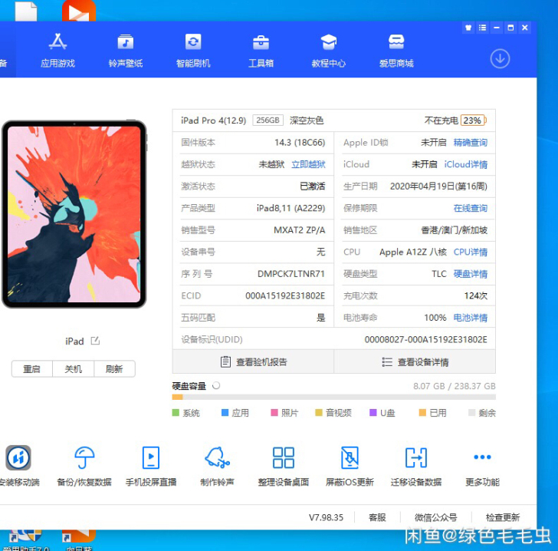The width and height of the screenshot is (558, 551).
Task: Click the green 系统 legend swatch
Action: (x=176, y=412)
